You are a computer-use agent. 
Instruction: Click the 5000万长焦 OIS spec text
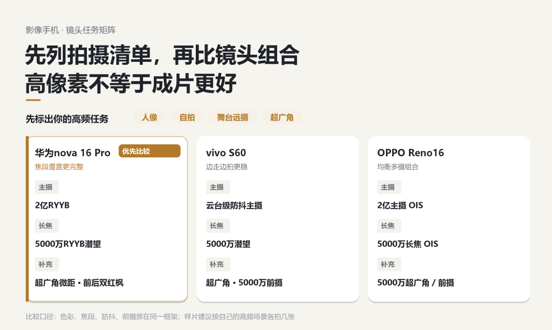tap(408, 244)
